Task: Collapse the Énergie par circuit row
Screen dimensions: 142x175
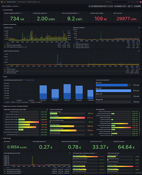Action: click(x=2, y=106)
